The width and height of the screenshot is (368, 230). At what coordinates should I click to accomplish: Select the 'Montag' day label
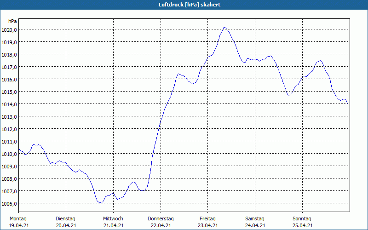click(18, 219)
